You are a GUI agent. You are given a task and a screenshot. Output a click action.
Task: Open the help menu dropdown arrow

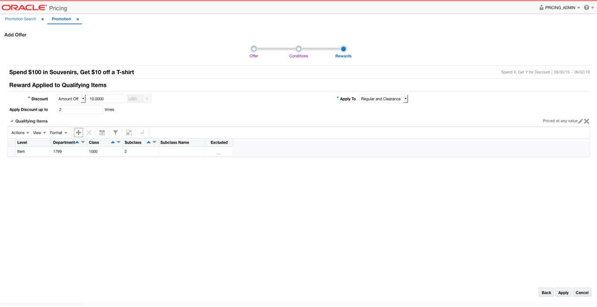[592, 8]
